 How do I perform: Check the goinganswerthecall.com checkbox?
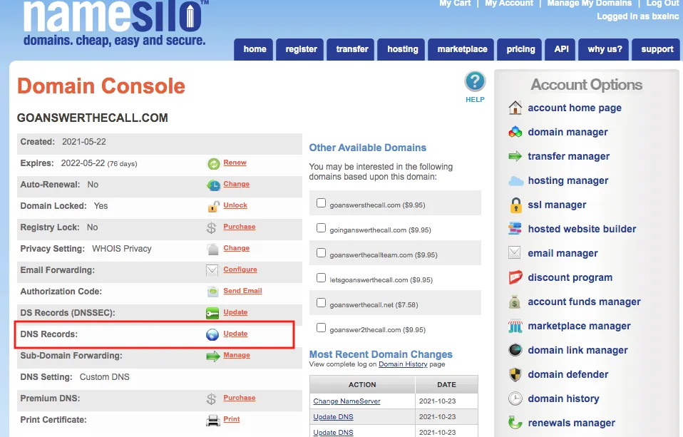321,227
